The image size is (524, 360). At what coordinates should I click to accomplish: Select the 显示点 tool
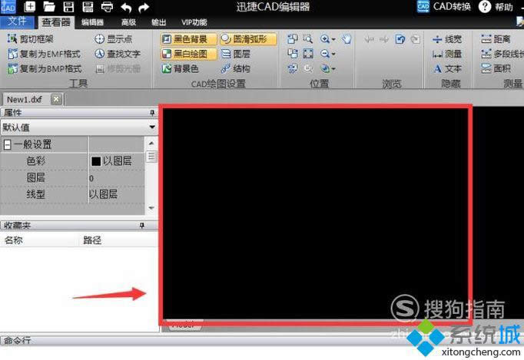[113, 39]
